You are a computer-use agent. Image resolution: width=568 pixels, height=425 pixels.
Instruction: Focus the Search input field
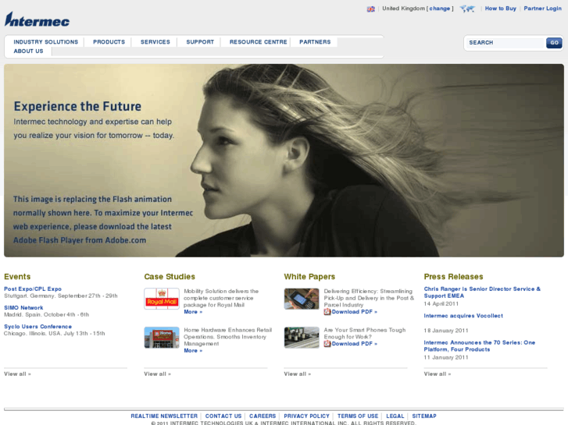505,43
